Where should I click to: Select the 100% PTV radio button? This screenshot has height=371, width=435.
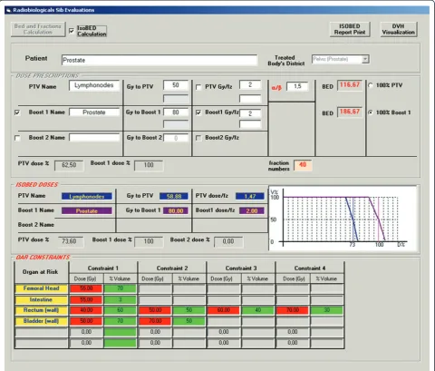coord(371,85)
